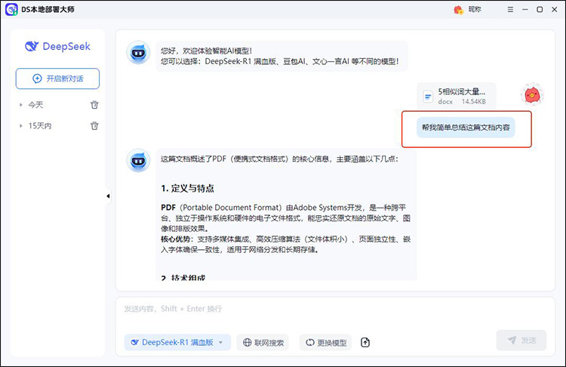Click the DeepSeek whale logo in sidebar
Image resolution: width=566 pixels, height=367 pixels.
tap(31, 46)
